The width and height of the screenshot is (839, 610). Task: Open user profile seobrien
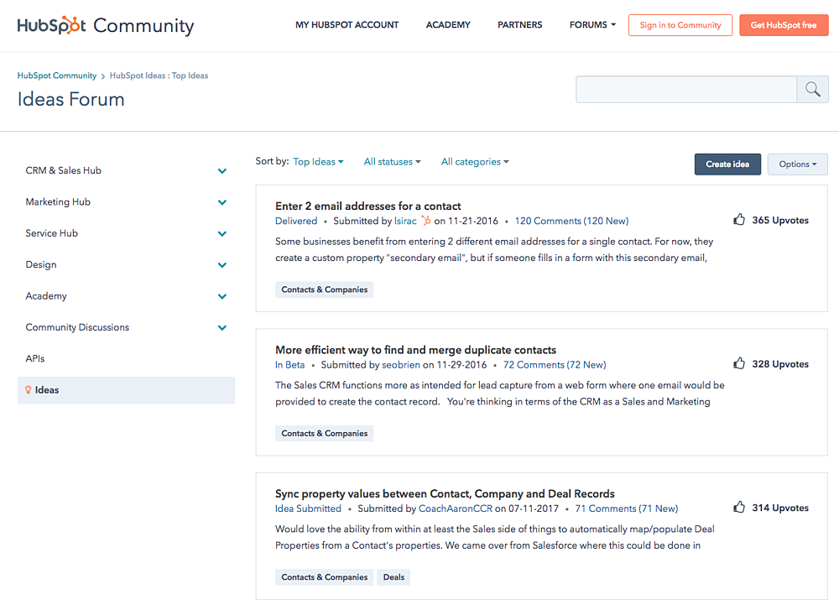[401, 365]
